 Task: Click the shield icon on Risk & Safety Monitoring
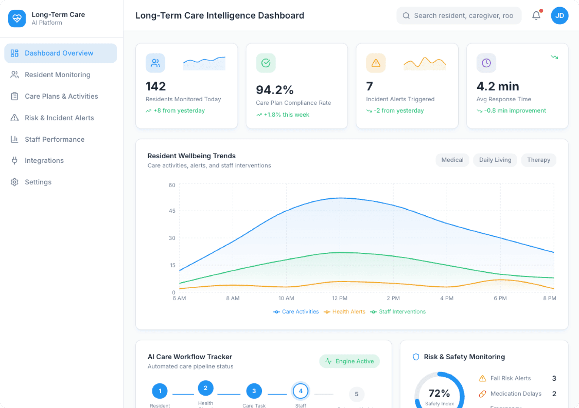click(x=416, y=356)
